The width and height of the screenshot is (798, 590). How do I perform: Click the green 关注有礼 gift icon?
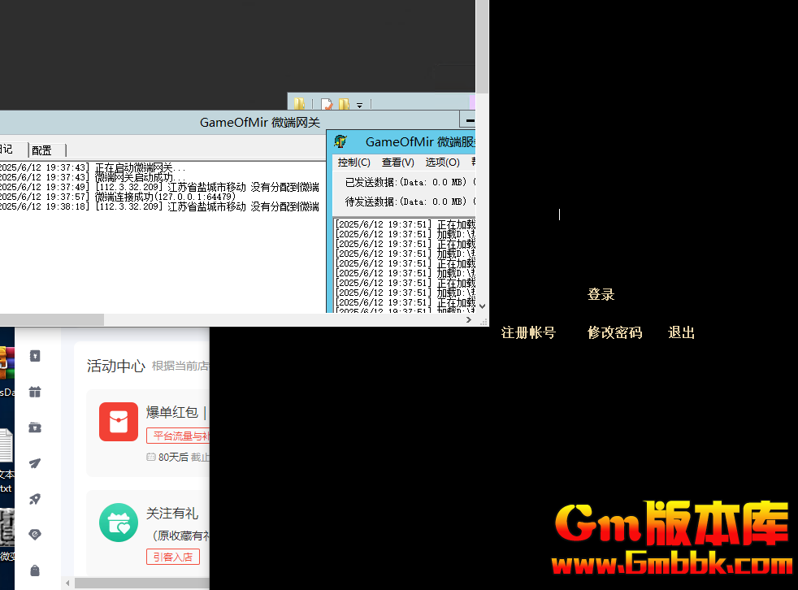point(119,523)
